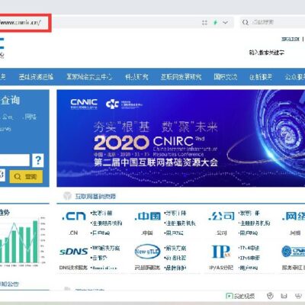Click the .公司 domain logo
The image size is (305, 305).
pyautogui.click(x=221, y=217)
